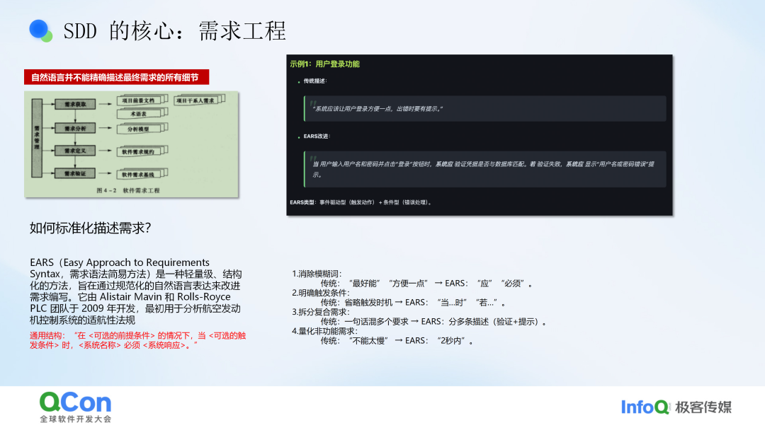Click the item "1.消除模糊词"

point(317,274)
